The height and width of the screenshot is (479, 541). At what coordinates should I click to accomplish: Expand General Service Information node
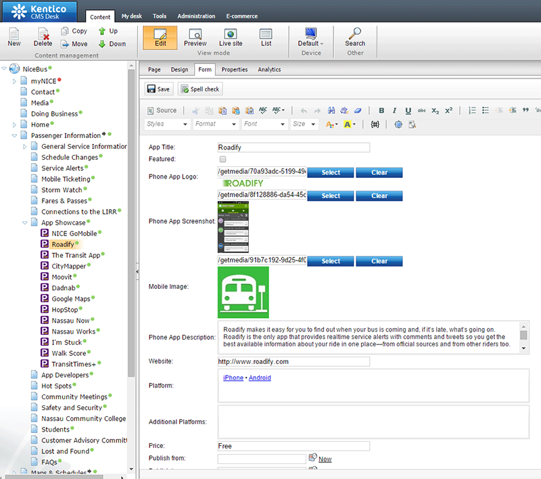click(x=24, y=147)
